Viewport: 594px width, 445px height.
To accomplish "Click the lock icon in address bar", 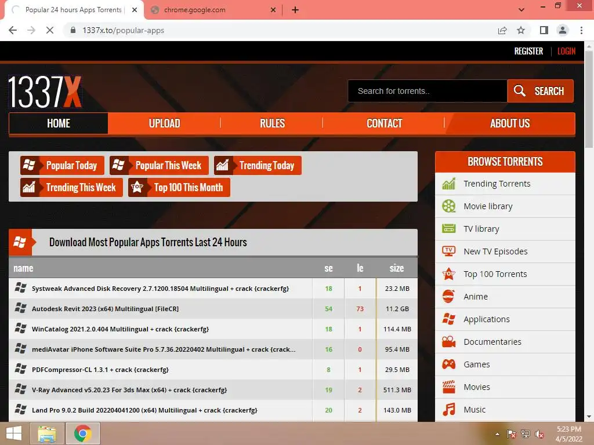I will click(73, 30).
